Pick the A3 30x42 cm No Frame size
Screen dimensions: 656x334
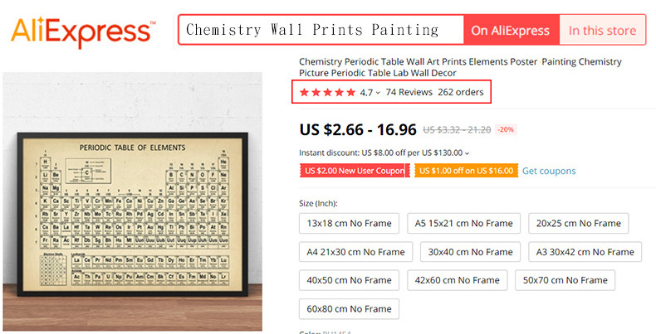[585, 252]
